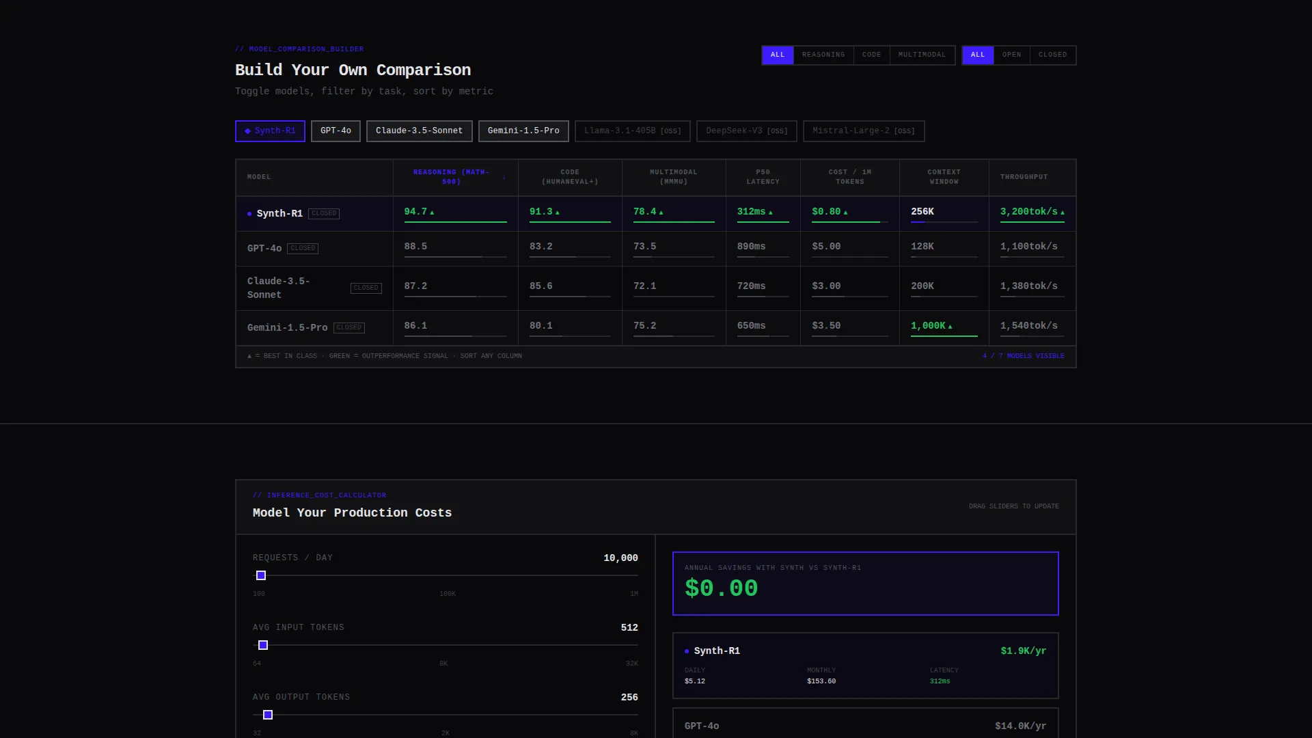The height and width of the screenshot is (738, 1312).
Task: Toggle the Synth-R1 model chip
Action: pos(270,131)
